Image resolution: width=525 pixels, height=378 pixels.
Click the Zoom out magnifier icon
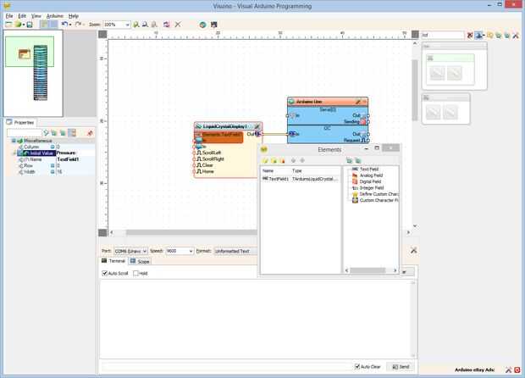(x=145, y=25)
